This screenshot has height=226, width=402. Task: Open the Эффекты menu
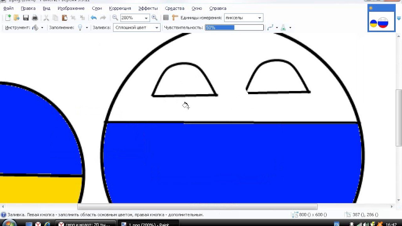point(148,8)
